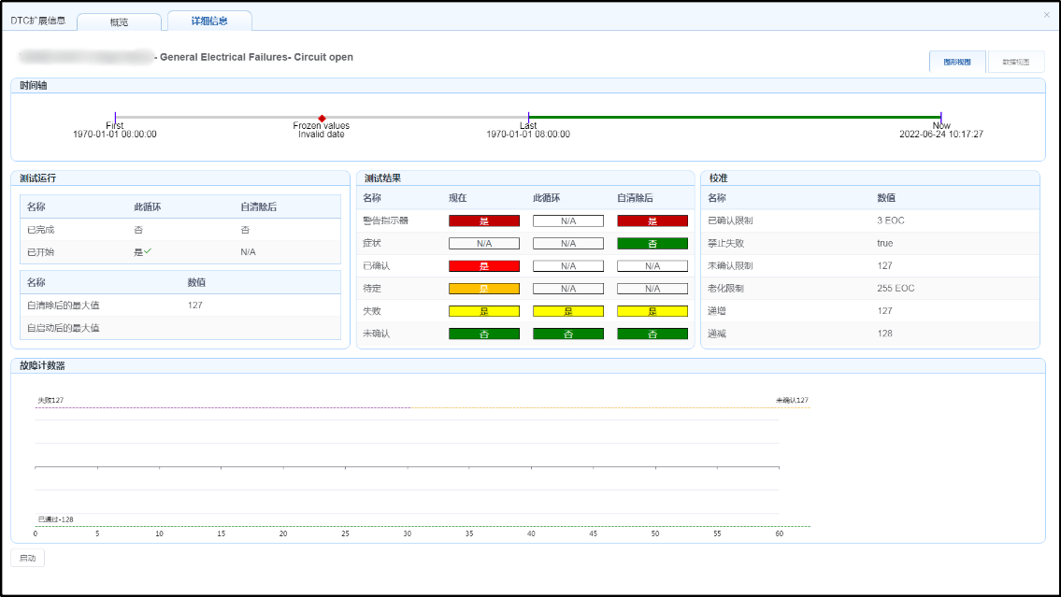Click 未确认 green cell under 自清除后 in 测试结果
The height and width of the screenshot is (597, 1061).
(652, 334)
